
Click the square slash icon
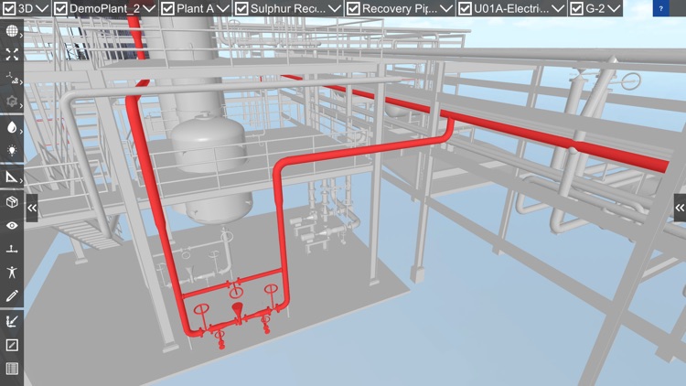pyautogui.click(x=12, y=346)
